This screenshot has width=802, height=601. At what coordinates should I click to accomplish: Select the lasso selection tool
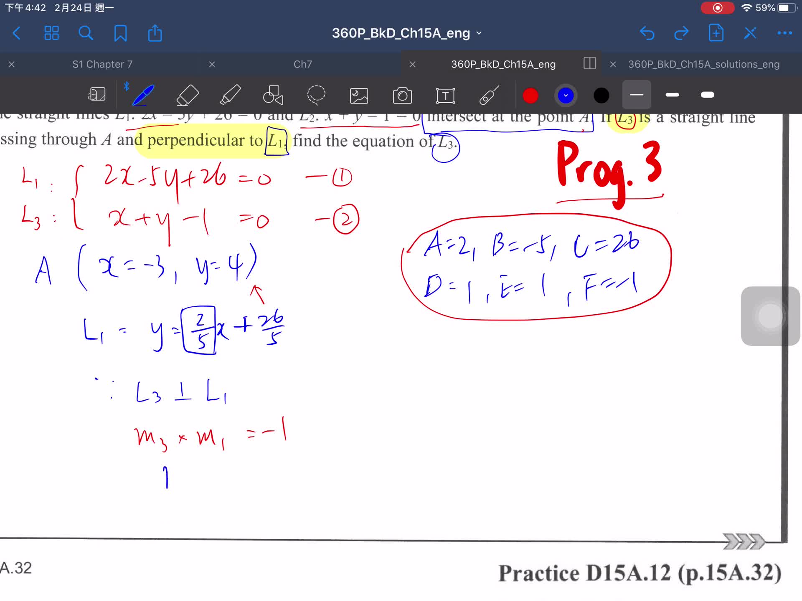316,95
